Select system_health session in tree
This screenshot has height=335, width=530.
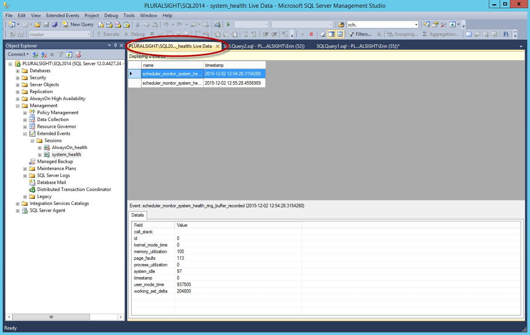point(66,154)
